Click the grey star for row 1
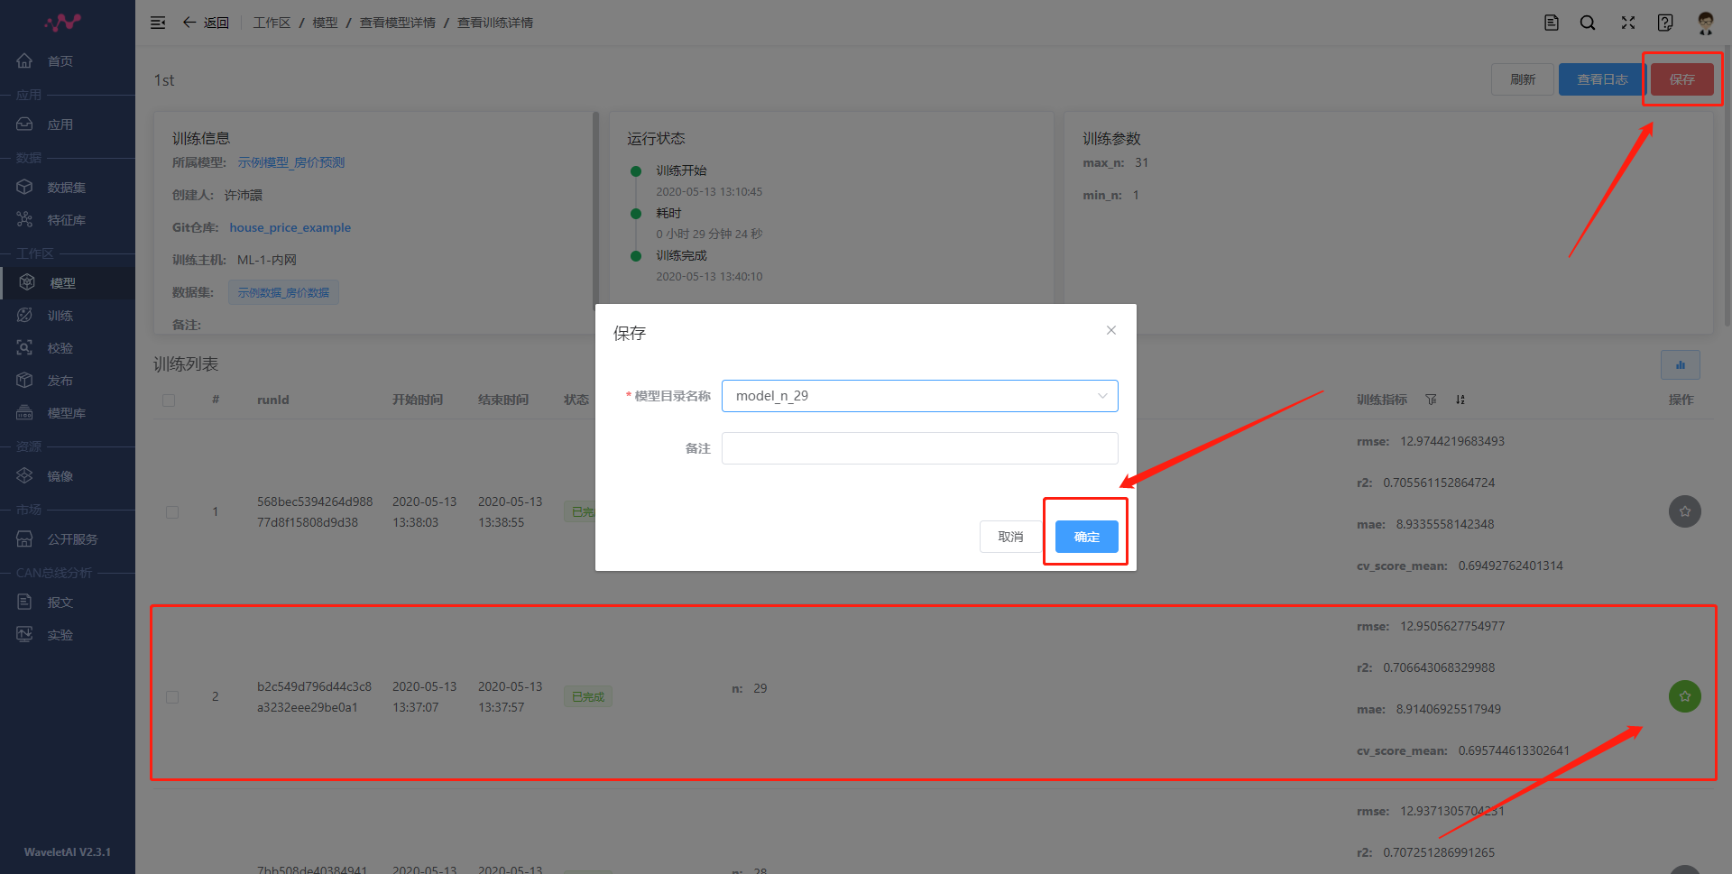 point(1685,511)
